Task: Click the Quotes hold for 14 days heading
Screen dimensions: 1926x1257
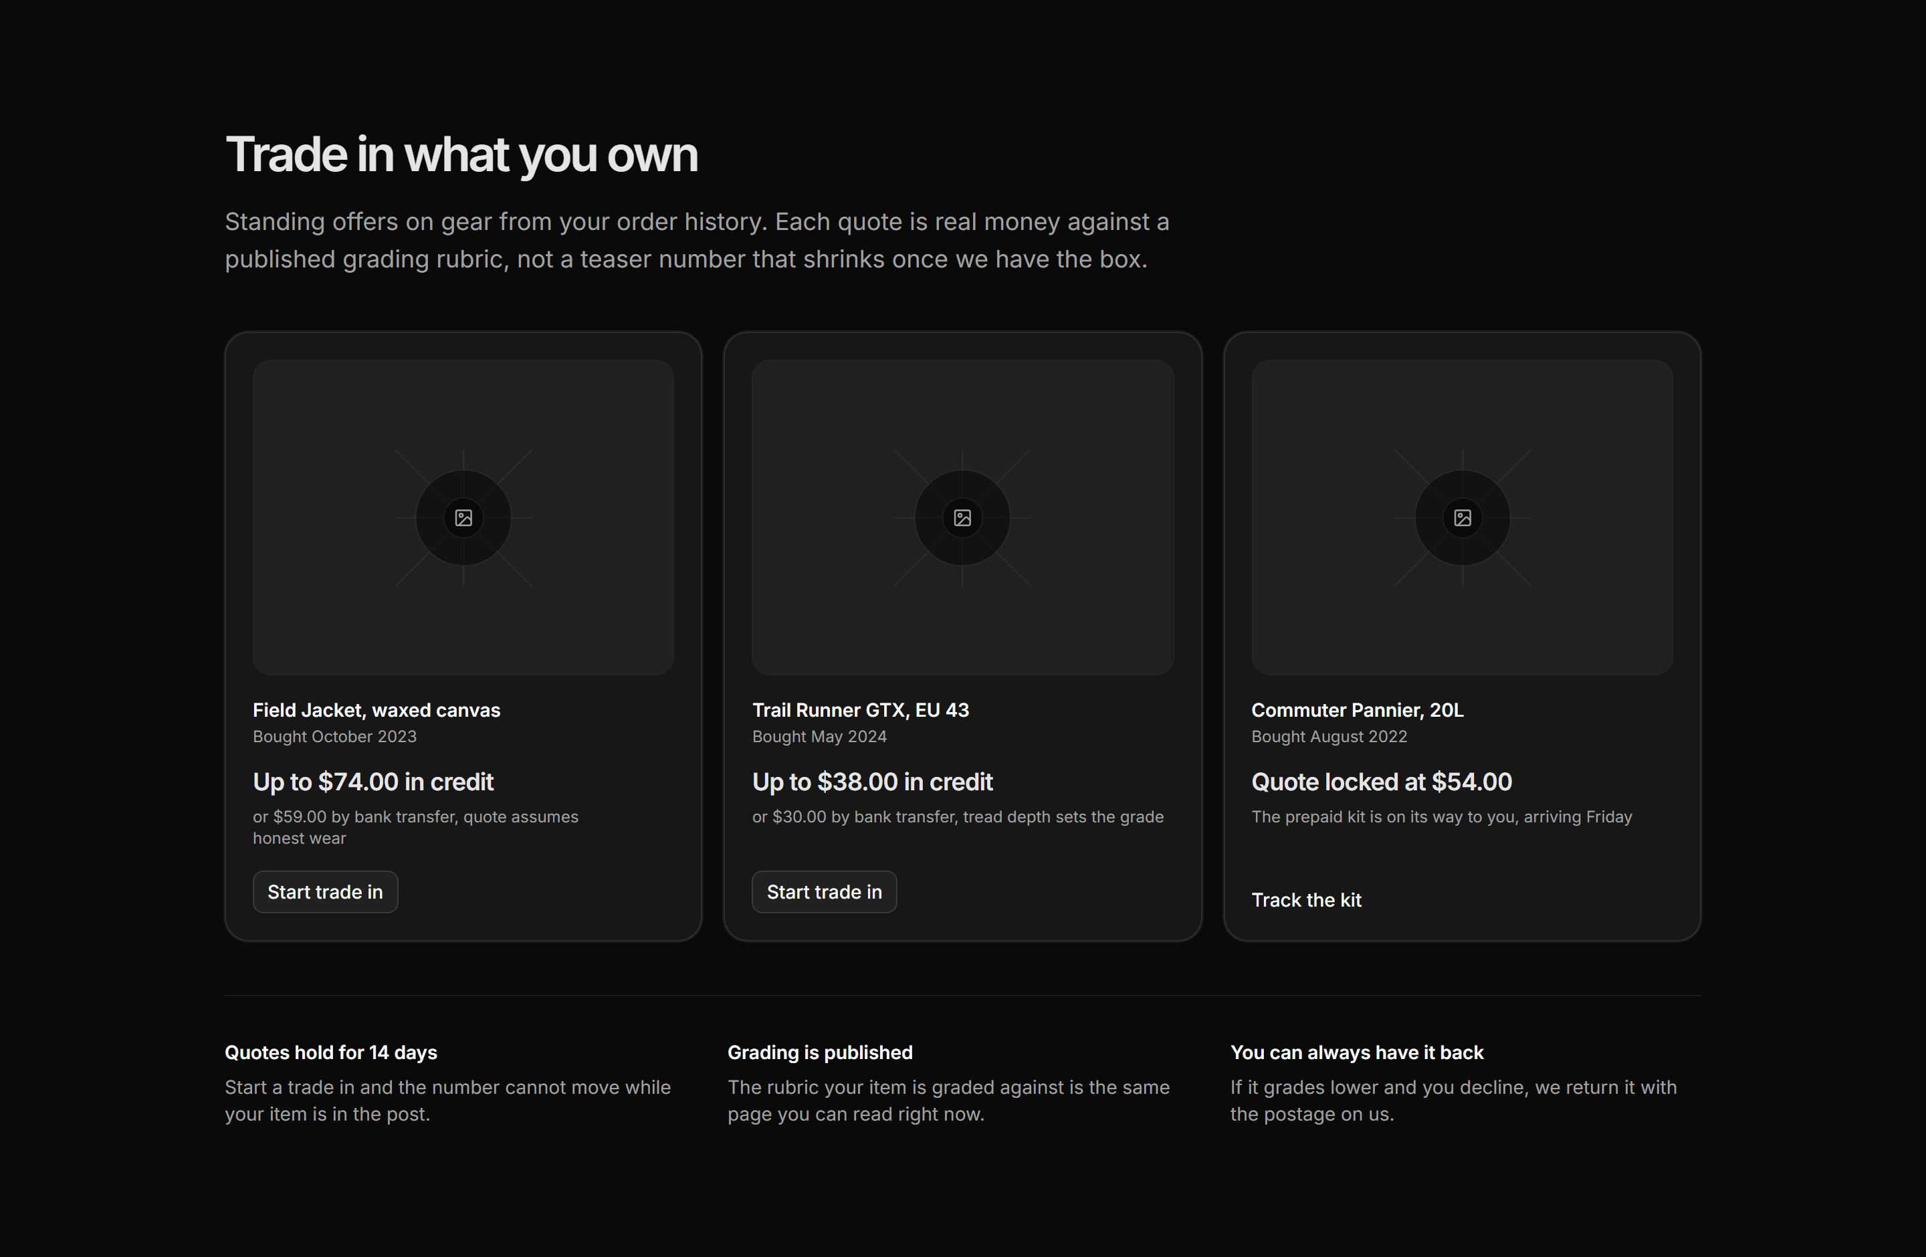Action: point(331,1052)
